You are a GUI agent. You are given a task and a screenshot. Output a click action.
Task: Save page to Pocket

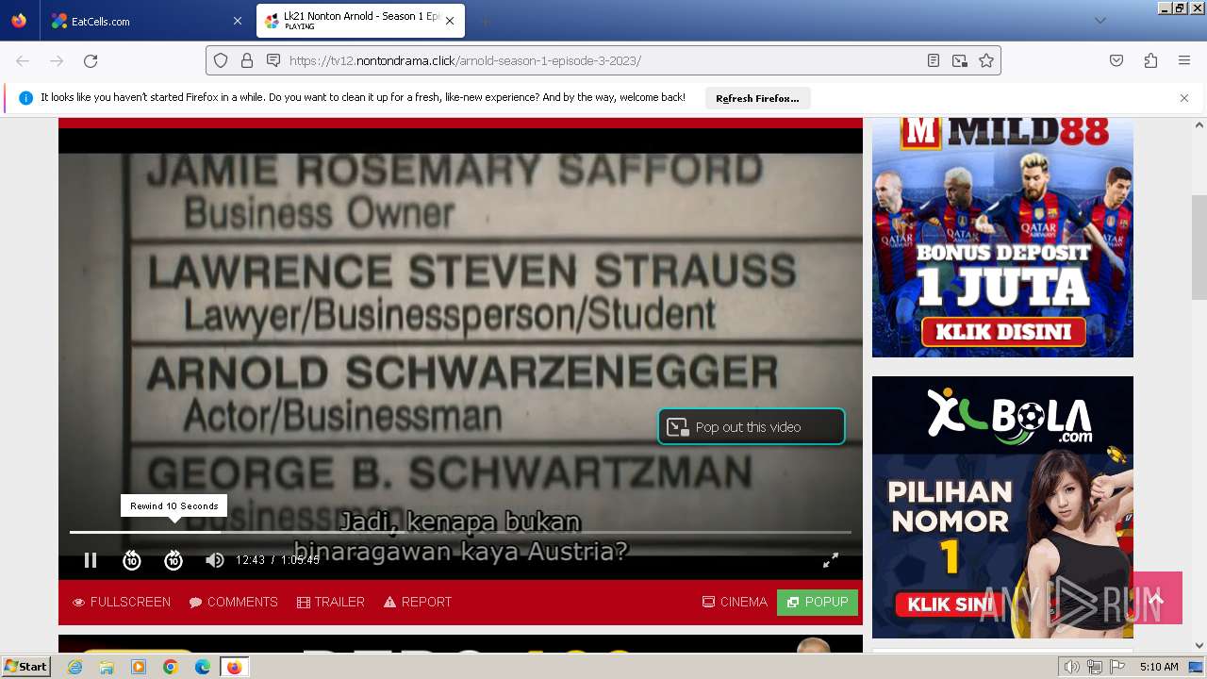point(1116,60)
